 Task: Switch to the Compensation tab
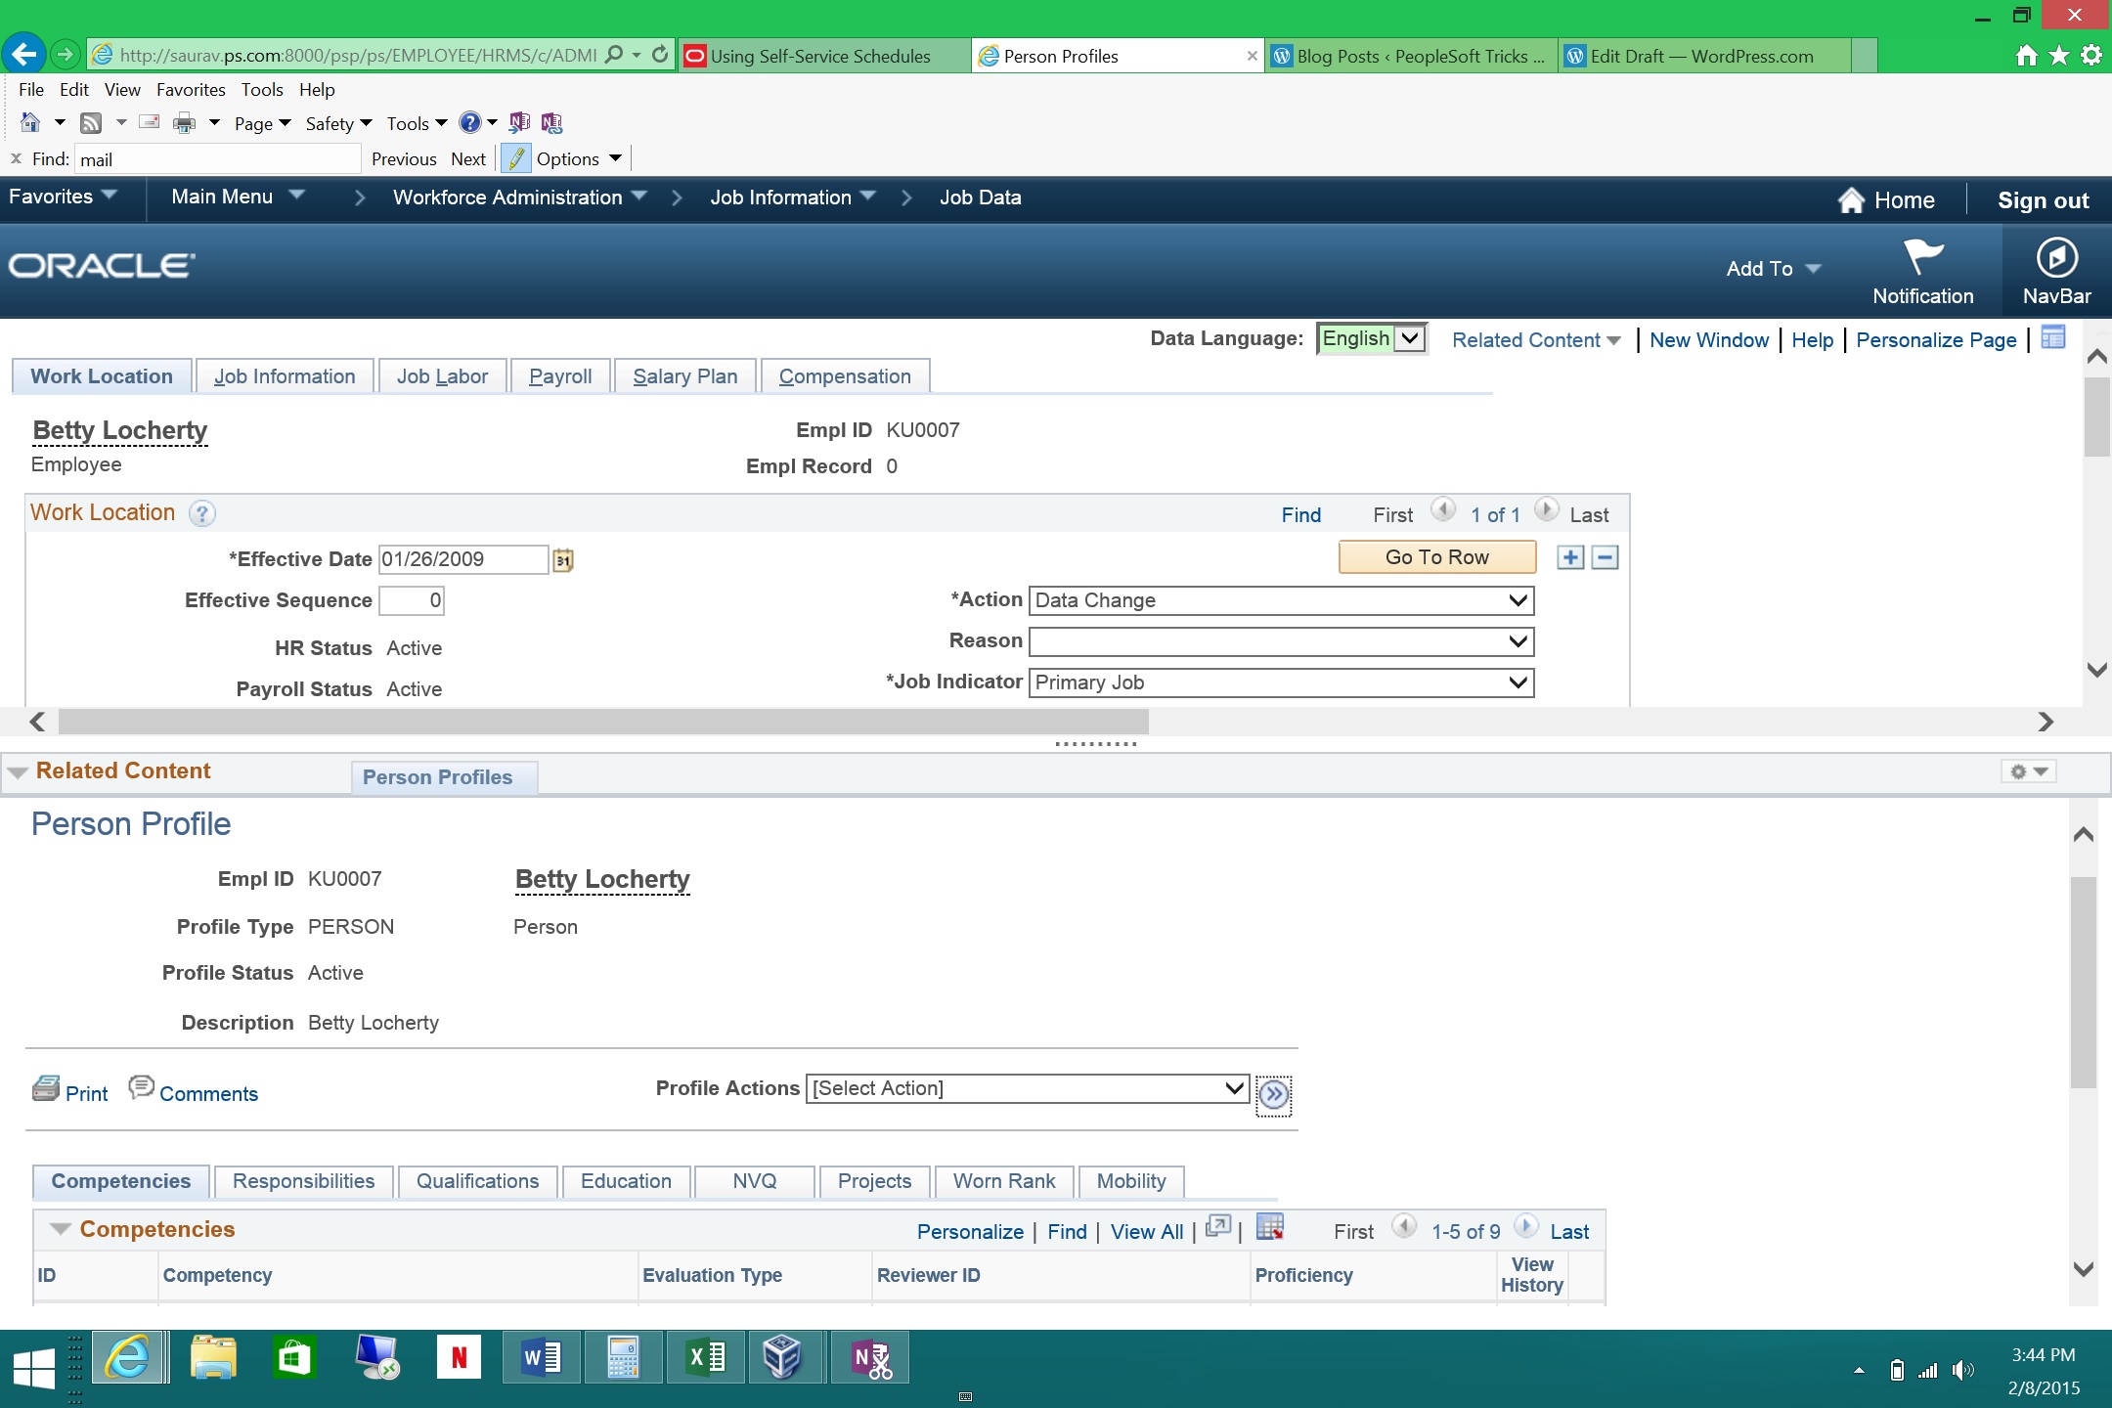(845, 376)
